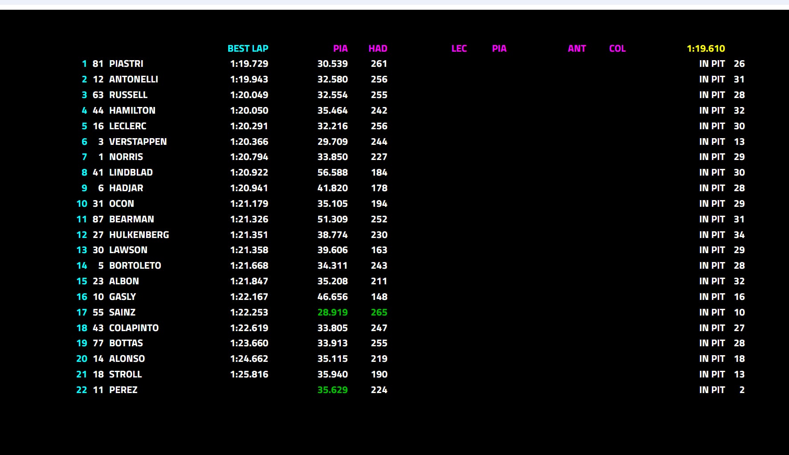Select driver name ALONSO

tap(127, 359)
